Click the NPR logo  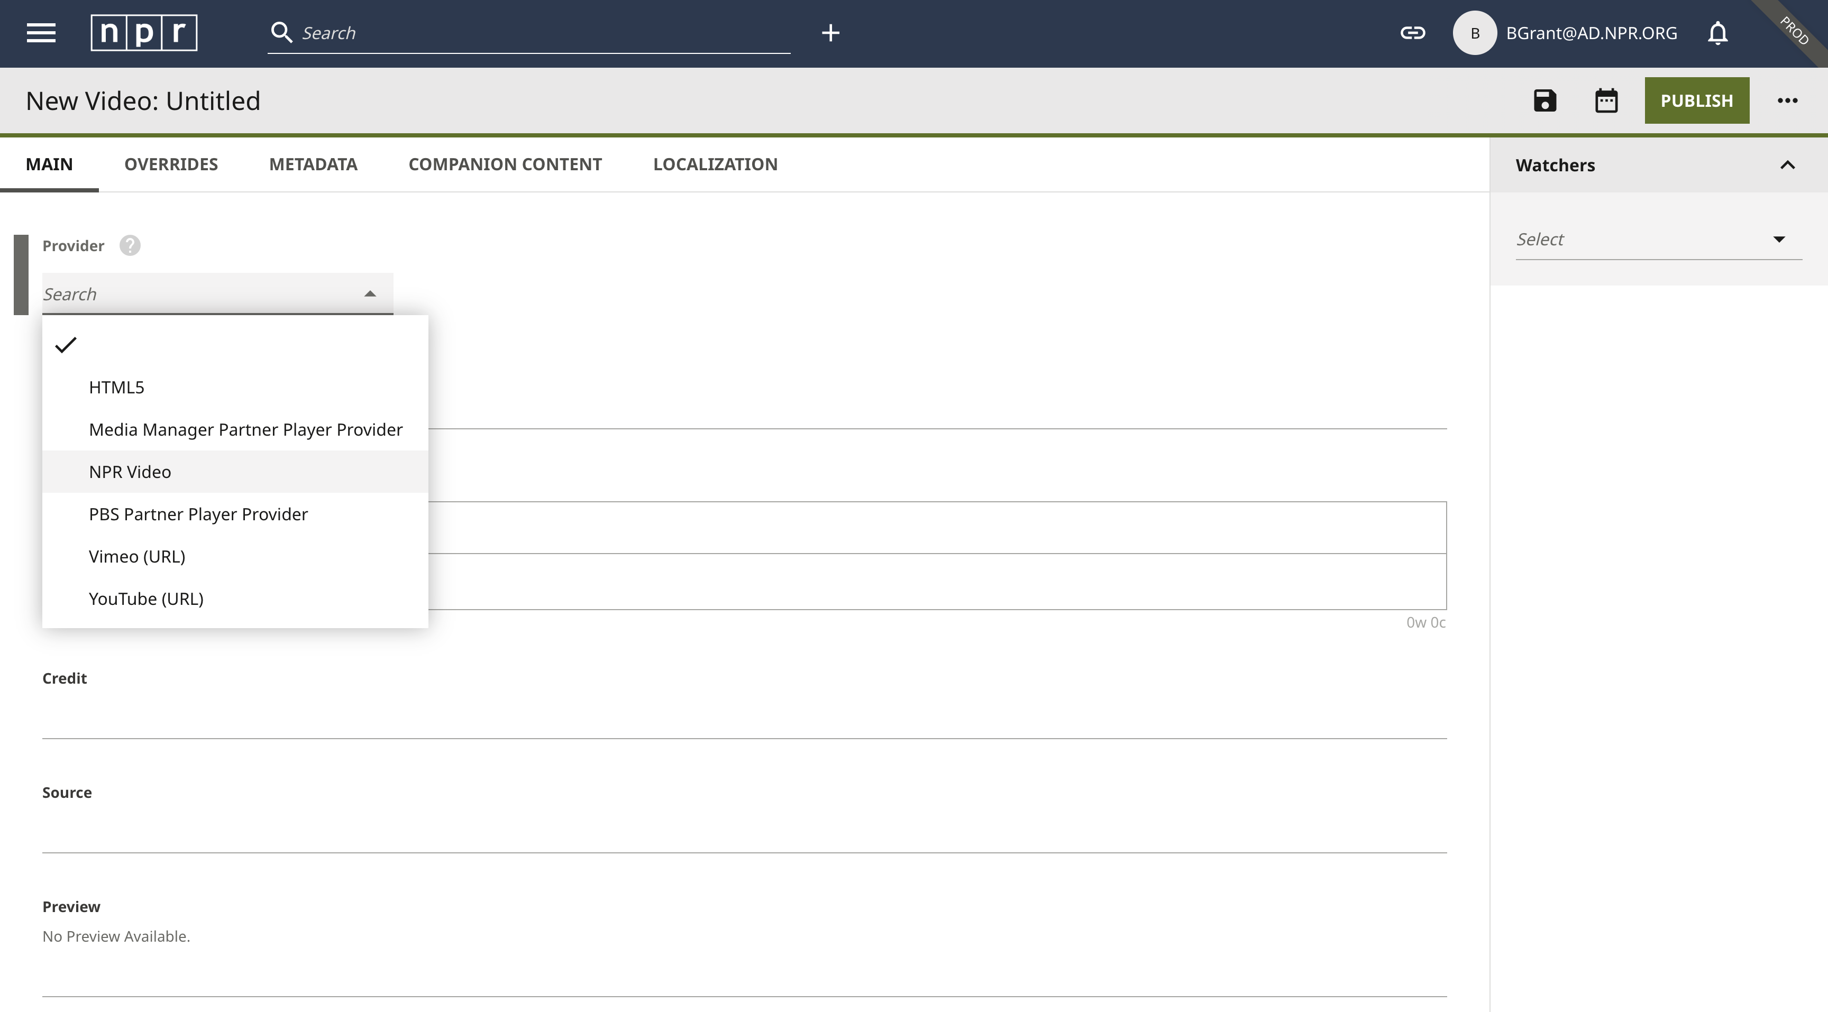tap(144, 33)
